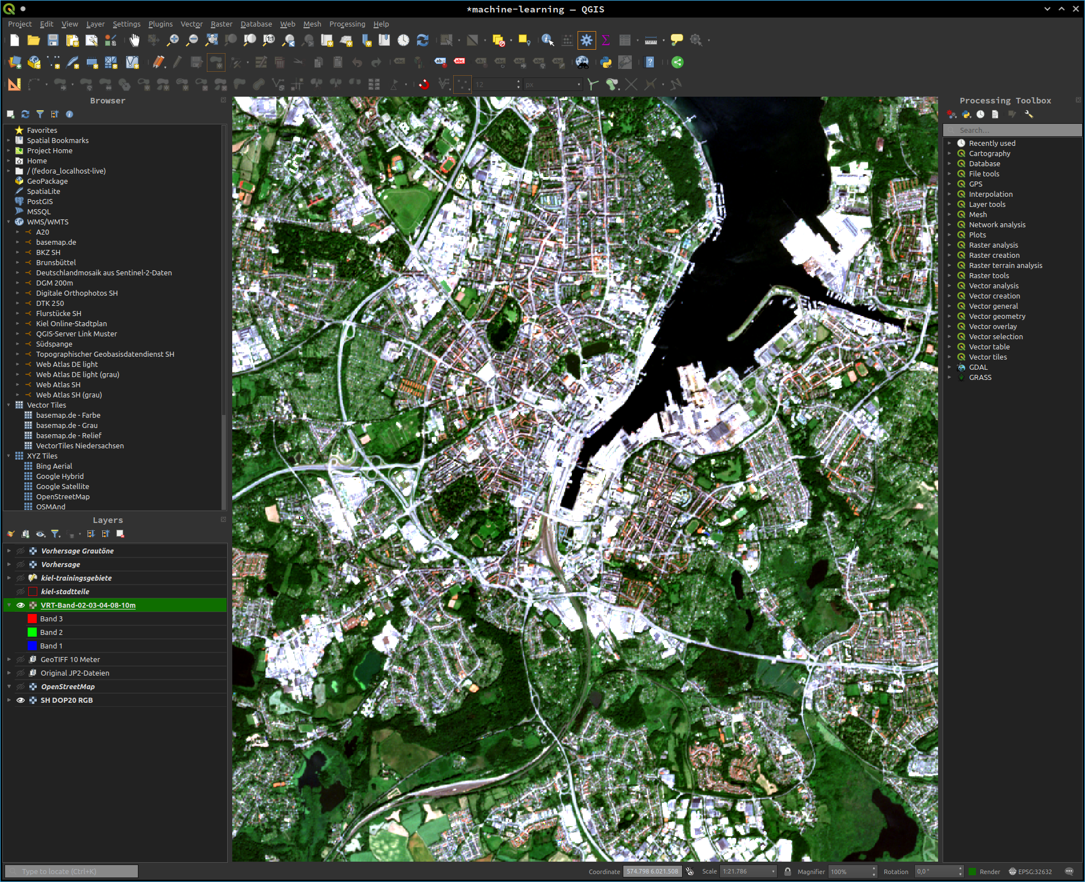This screenshot has height=882, width=1085.
Task: Toggle visibility of VRT-Band-02-03-04-08-10m layer
Action: (x=20, y=605)
